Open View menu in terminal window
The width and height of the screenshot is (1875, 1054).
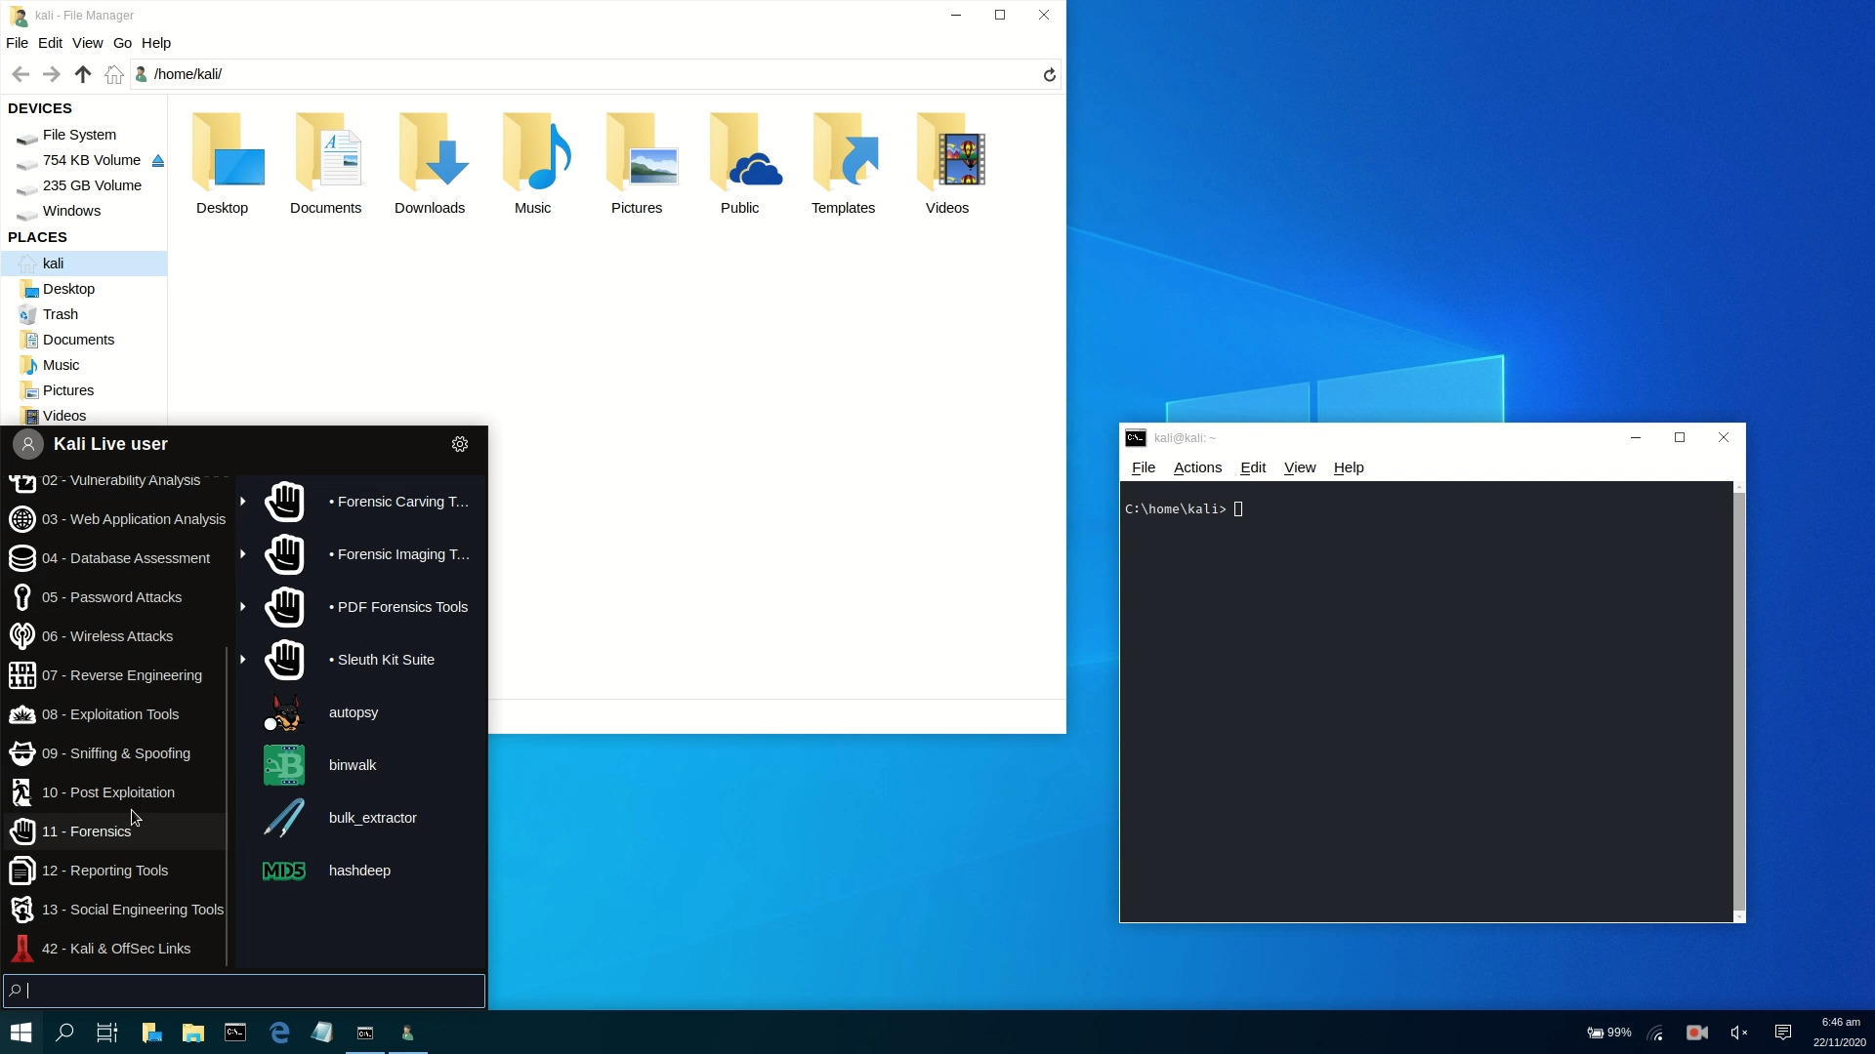[x=1300, y=467]
